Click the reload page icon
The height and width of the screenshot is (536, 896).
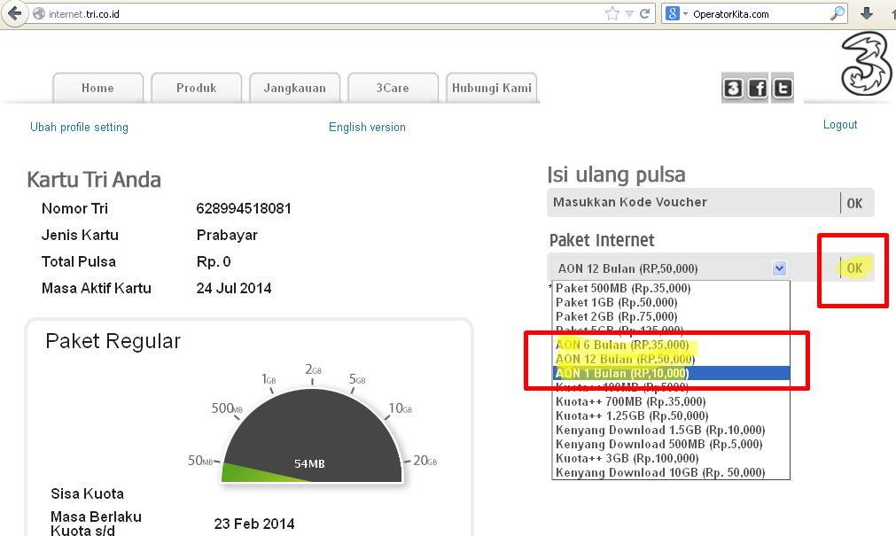coord(645,13)
